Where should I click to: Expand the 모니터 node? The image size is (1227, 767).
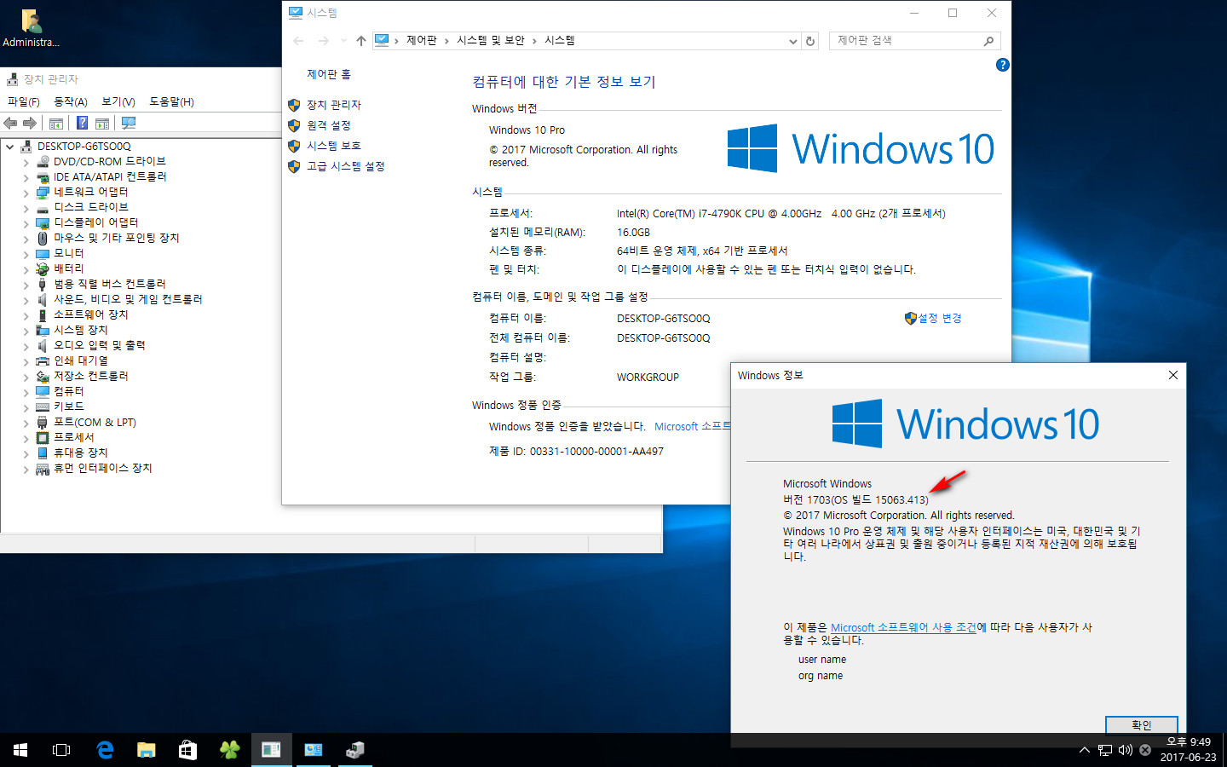[26, 254]
